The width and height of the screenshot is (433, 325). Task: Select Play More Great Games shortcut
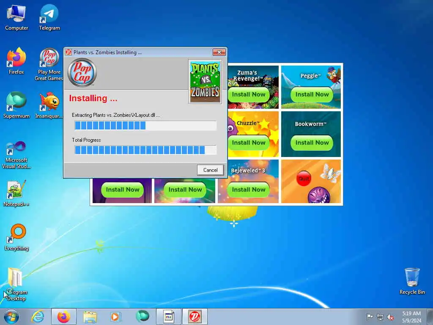click(49, 64)
